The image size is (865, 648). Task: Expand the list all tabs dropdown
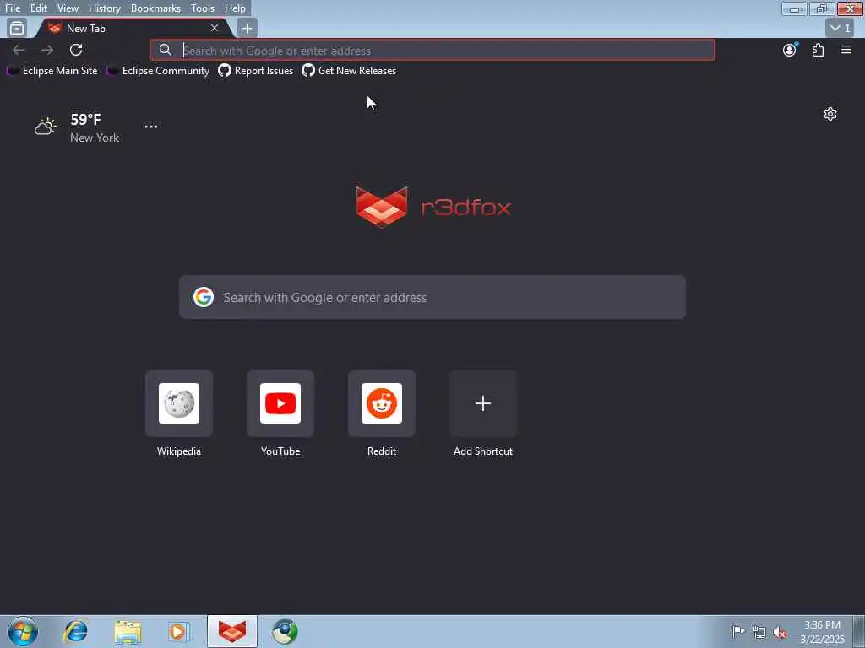coord(841,28)
